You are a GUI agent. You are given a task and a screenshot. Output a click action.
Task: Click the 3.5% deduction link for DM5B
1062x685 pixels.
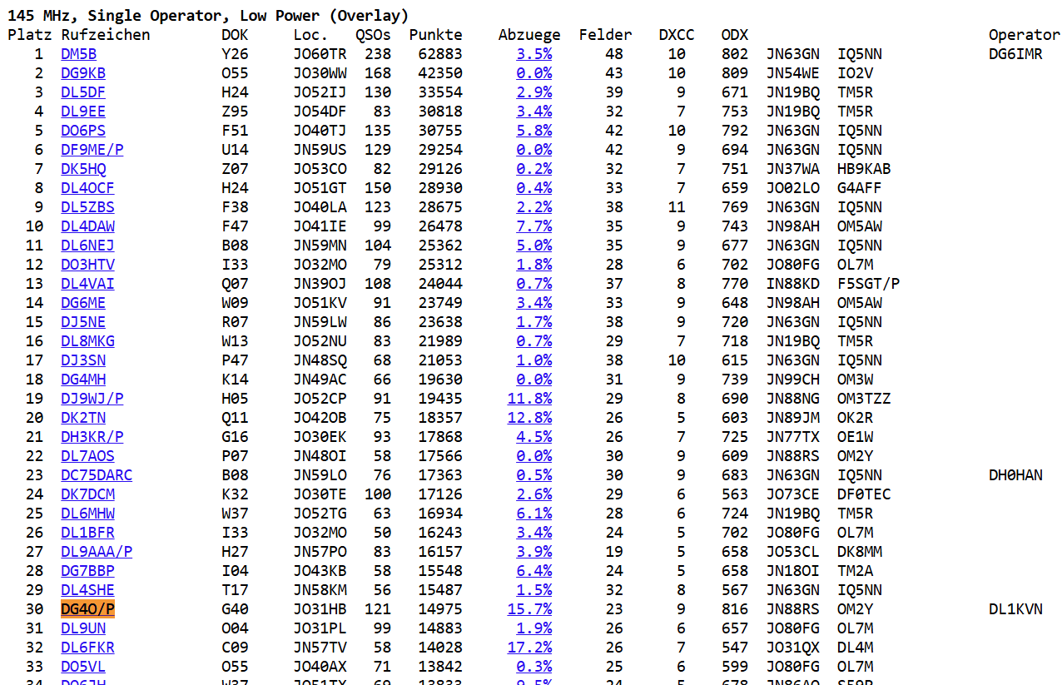click(x=533, y=54)
